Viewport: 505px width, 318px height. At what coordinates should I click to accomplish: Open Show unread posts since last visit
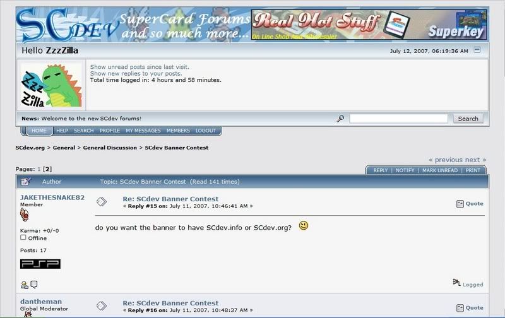(x=140, y=67)
